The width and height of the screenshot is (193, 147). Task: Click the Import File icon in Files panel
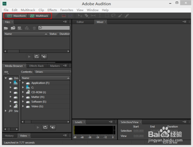coord(13,28)
